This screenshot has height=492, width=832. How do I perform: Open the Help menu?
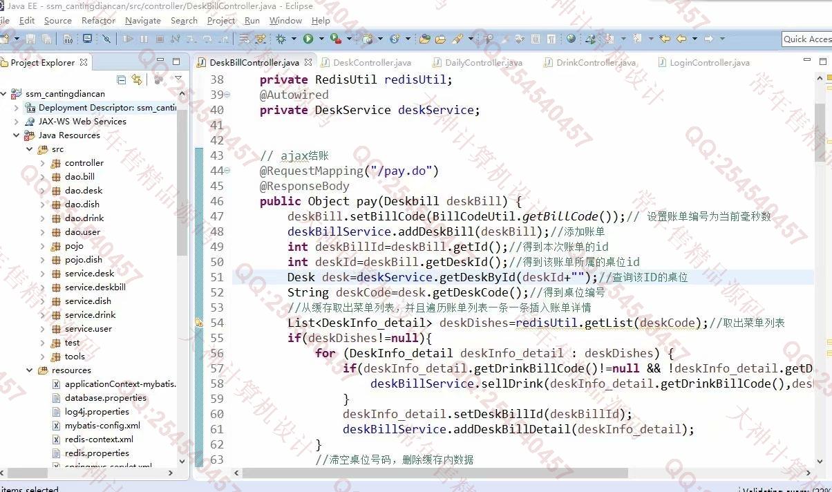pos(321,21)
